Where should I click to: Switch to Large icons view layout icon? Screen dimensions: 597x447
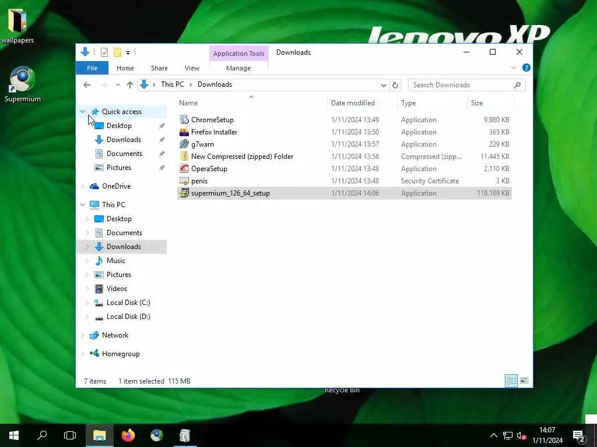coord(524,381)
